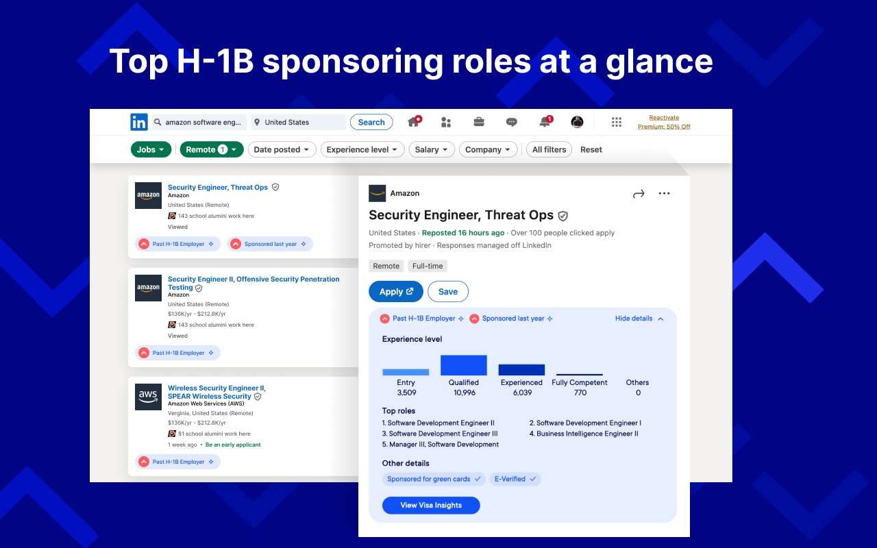Open the profile avatar menu

coord(577,122)
